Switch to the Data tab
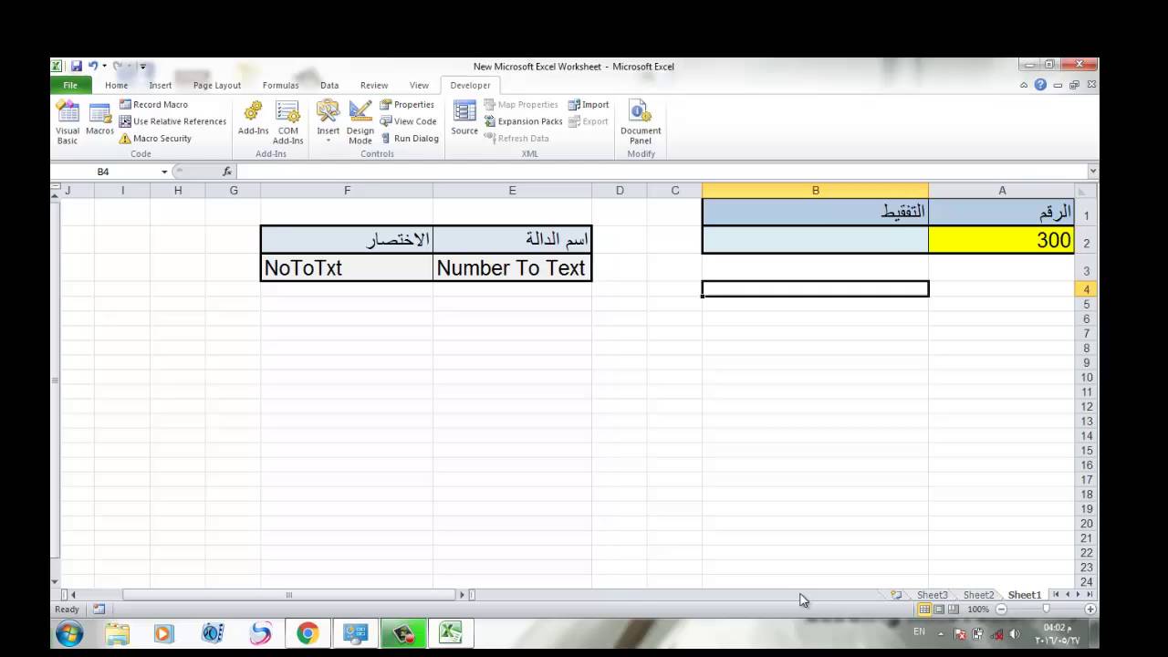Image resolution: width=1168 pixels, height=657 pixels. [x=329, y=85]
